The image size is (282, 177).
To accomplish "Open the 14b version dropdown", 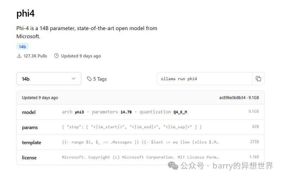I will (49, 79).
